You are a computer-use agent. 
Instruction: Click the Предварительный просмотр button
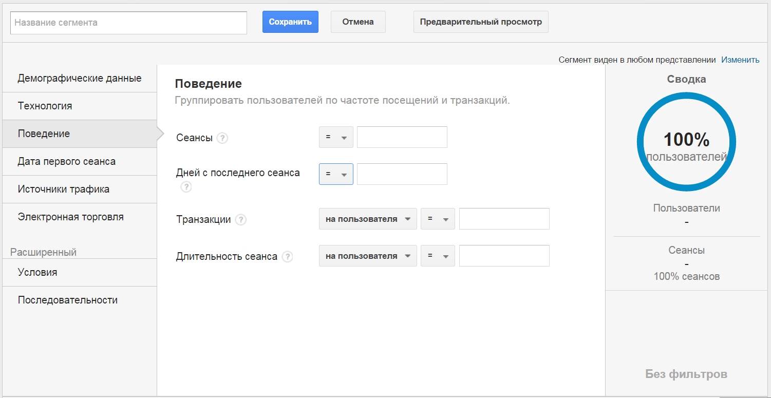click(x=481, y=22)
